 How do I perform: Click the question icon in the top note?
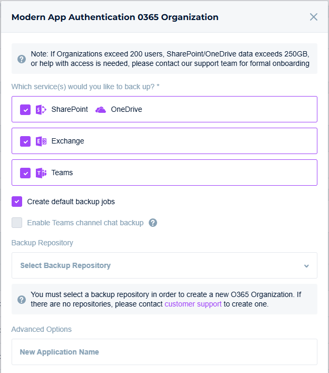click(x=22, y=59)
